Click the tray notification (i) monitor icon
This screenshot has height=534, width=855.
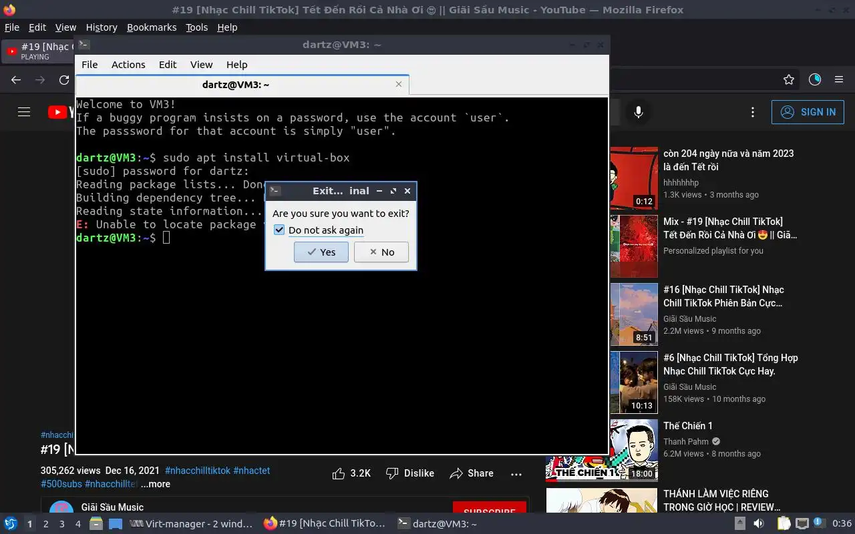point(821,524)
